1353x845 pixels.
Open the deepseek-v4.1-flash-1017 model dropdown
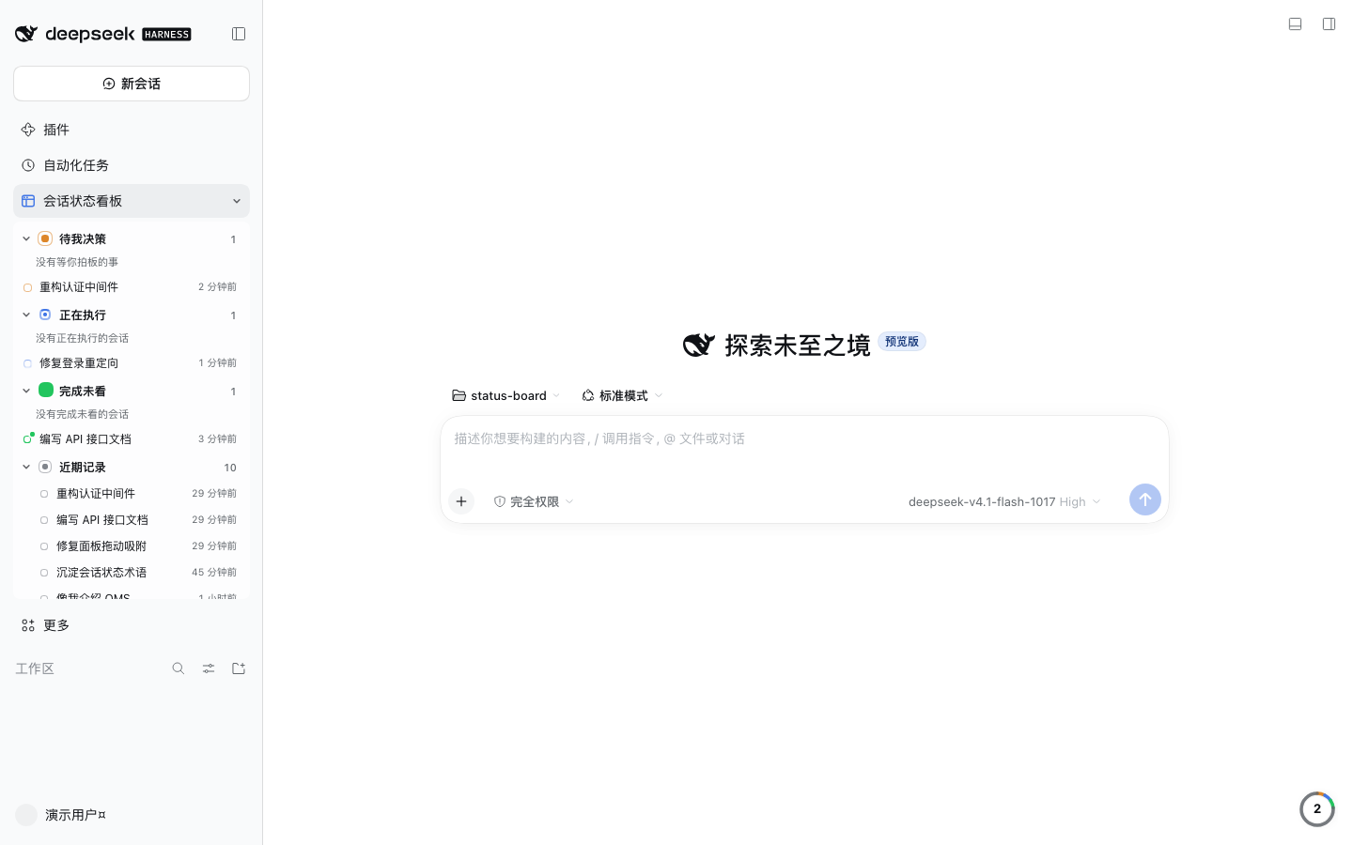click(x=1004, y=502)
